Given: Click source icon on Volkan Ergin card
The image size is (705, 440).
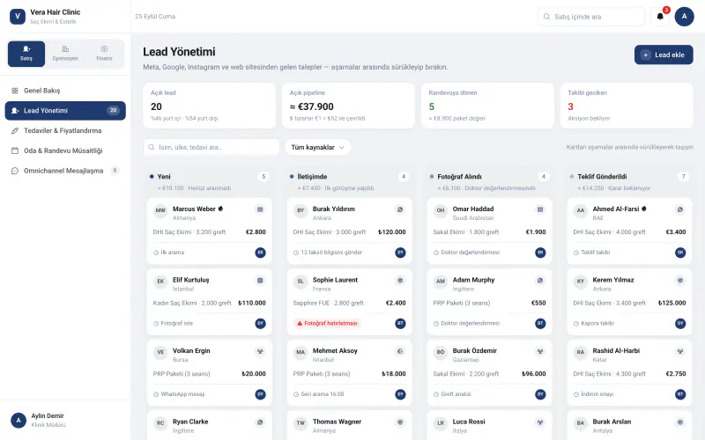Looking at the screenshot, I should point(260,351).
